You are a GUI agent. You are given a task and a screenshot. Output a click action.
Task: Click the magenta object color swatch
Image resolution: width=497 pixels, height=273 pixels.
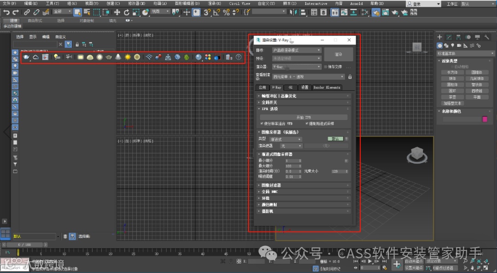pos(485,119)
